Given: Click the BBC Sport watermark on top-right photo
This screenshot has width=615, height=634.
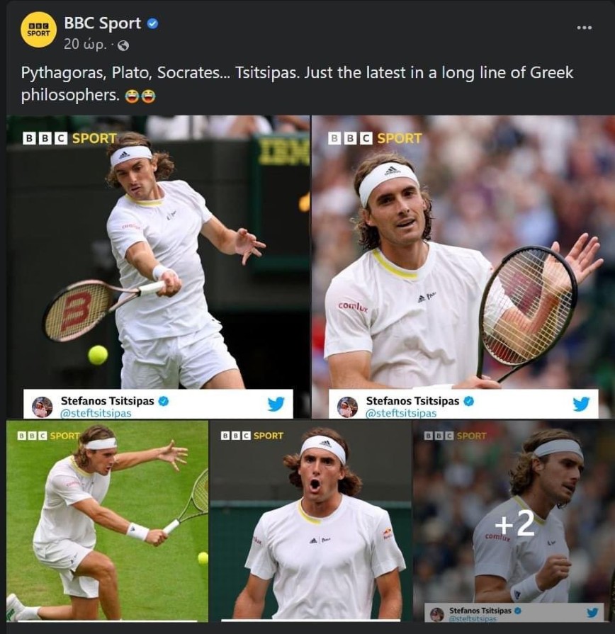Looking at the screenshot, I should coord(374,138).
